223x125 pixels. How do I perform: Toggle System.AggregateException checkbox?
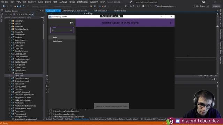click(x=51, y=114)
